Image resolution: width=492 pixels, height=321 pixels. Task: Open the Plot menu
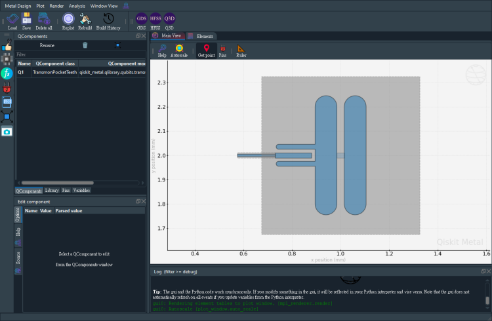(40, 6)
